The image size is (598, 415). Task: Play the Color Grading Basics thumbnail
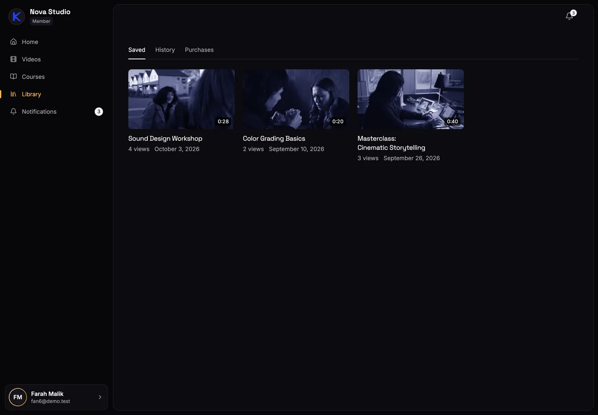point(296,99)
